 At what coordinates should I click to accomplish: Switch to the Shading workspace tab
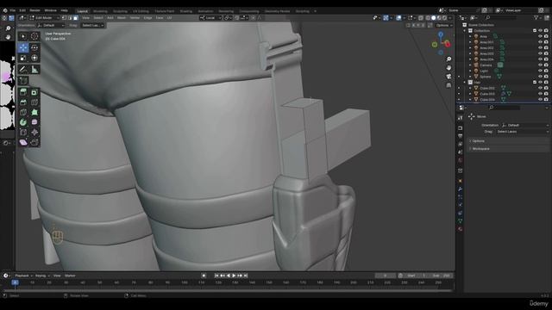[x=186, y=11]
